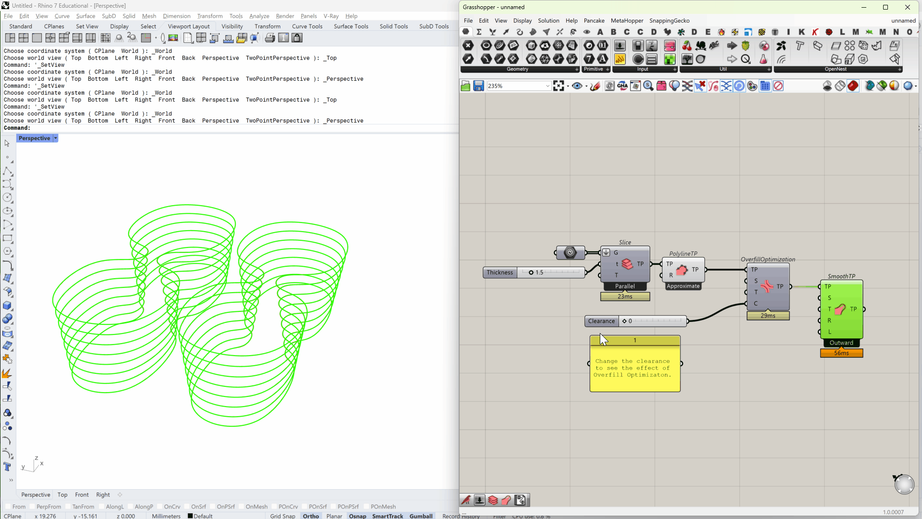This screenshot has height=519, width=922.
Task: Open the 235% zoom level dropdown
Action: pyautogui.click(x=547, y=86)
